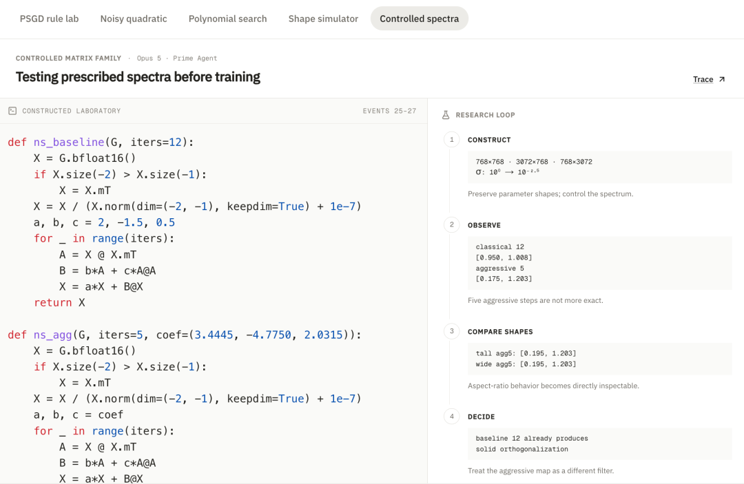The image size is (744, 484).
Task: Click the def ns_baseline(G, iters=12) code line
Action: 101,143
